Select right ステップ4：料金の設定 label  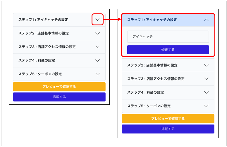pyautogui.click(x=145, y=92)
